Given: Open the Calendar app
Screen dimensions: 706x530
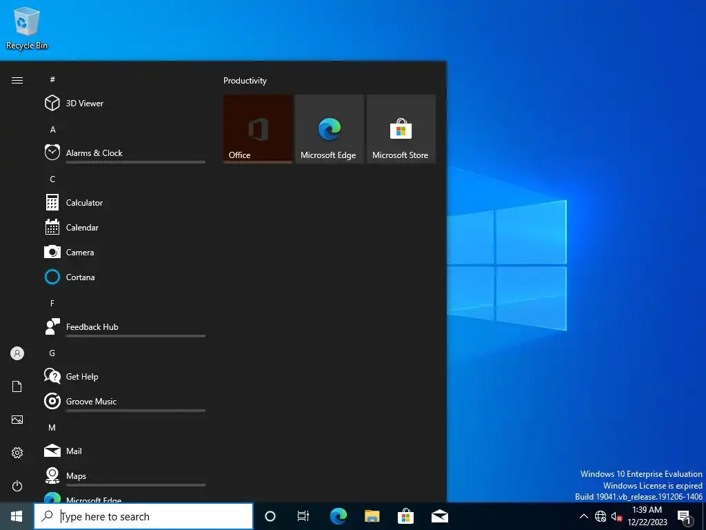Looking at the screenshot, I should click(x=124, y=227).
